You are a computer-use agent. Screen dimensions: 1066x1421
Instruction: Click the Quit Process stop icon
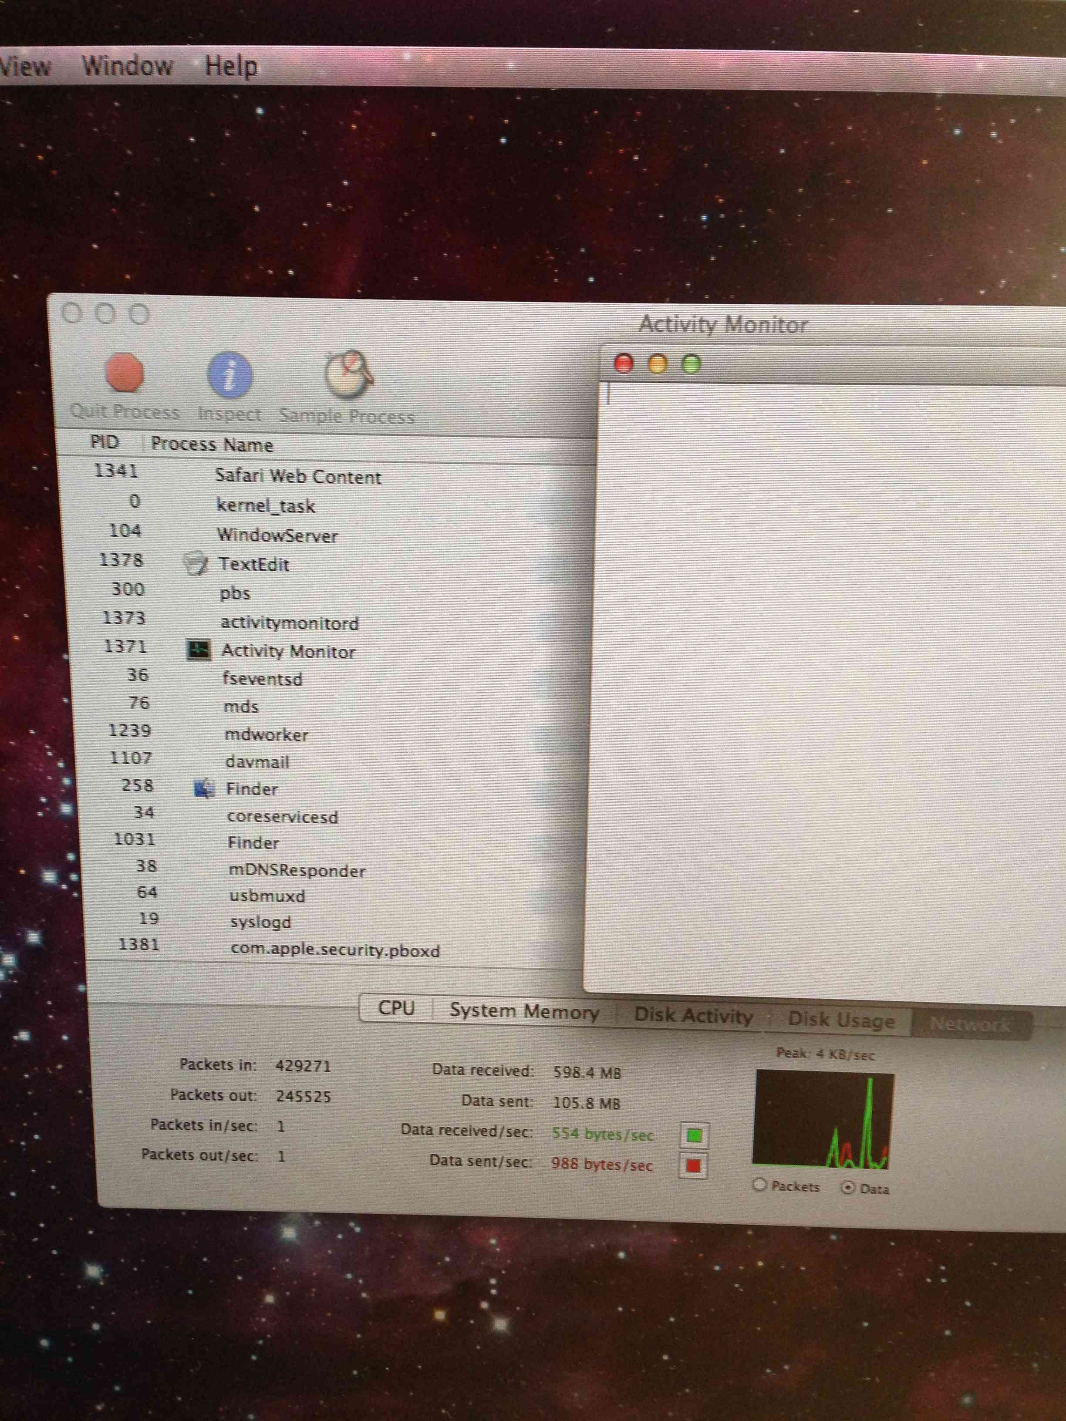124,373
